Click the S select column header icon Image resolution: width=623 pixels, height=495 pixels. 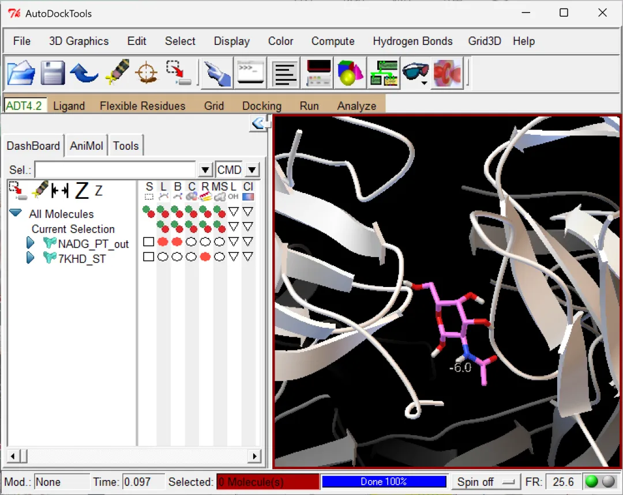149,191
